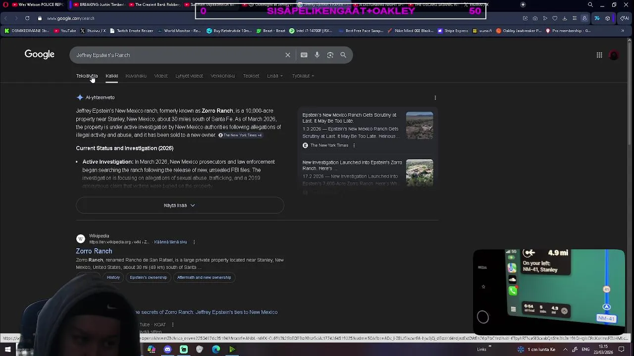
Task: Toggle the ENG keyboard language indicator
Action: coord(587,350)
